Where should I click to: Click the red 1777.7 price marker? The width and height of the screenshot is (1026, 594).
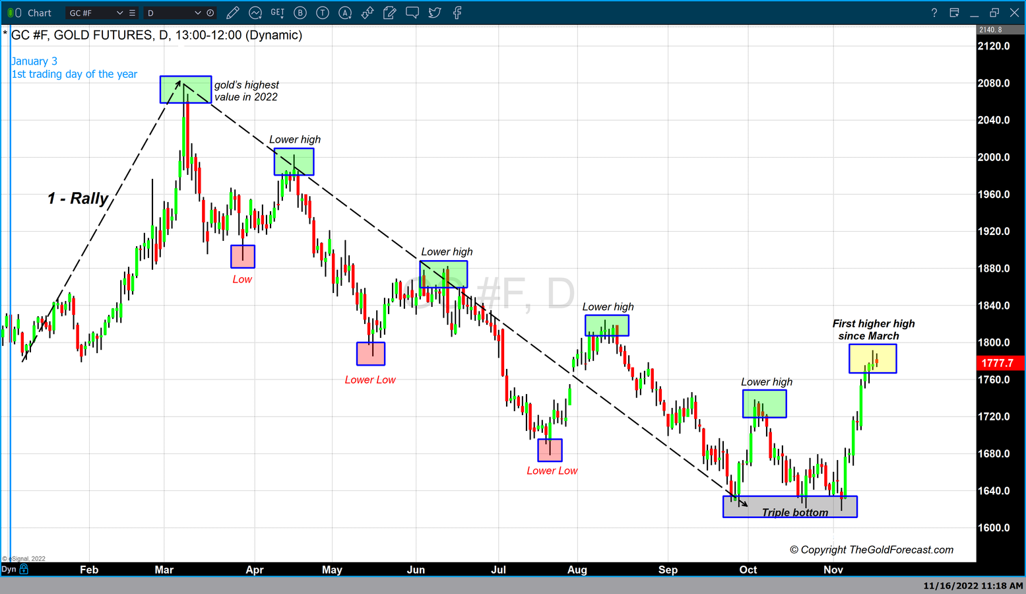(x=999, y=363)
